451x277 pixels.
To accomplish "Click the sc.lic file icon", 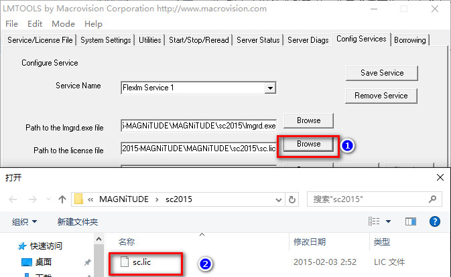I will click(124, 262).
